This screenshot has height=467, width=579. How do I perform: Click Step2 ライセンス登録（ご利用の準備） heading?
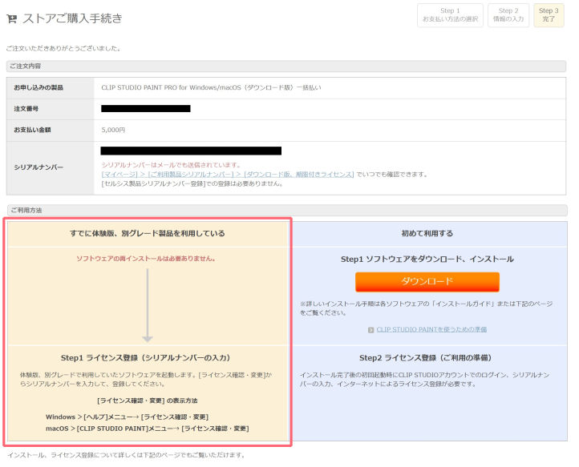click(426, 358)
